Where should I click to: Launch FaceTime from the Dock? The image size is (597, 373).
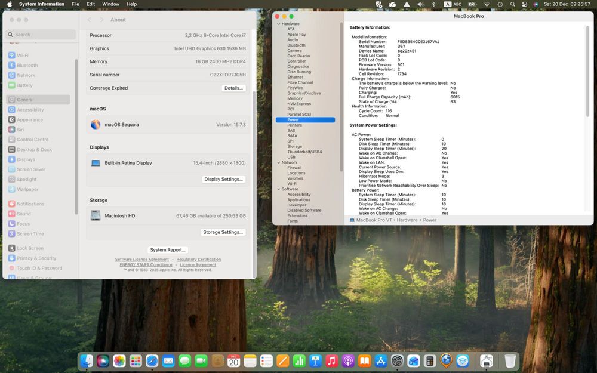pos(201,360)
